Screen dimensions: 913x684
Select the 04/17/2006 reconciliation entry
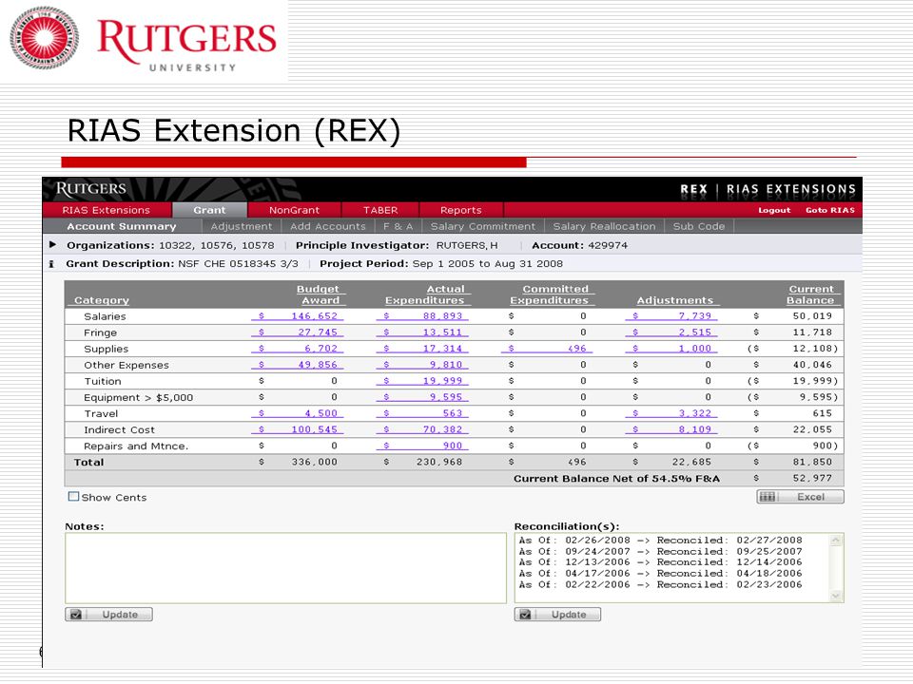pos(660,574)
